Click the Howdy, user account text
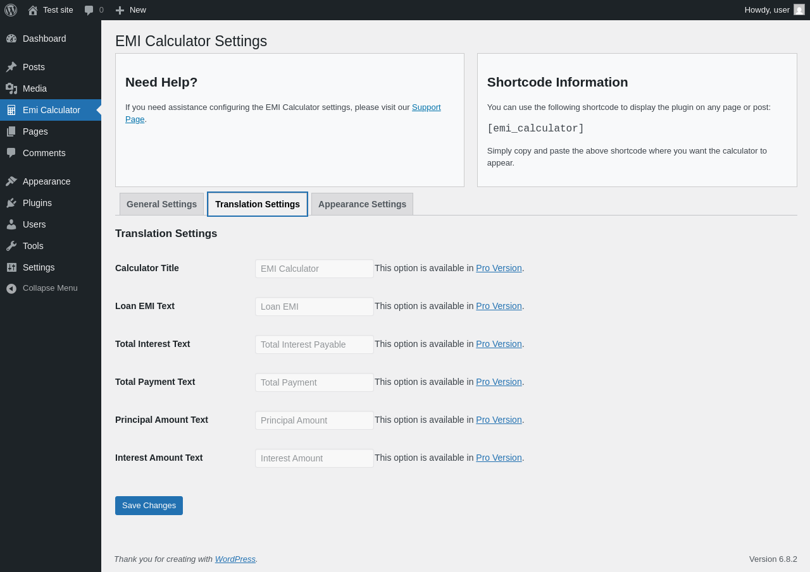The height and width of the screenshot is (572, 810). 767,10
